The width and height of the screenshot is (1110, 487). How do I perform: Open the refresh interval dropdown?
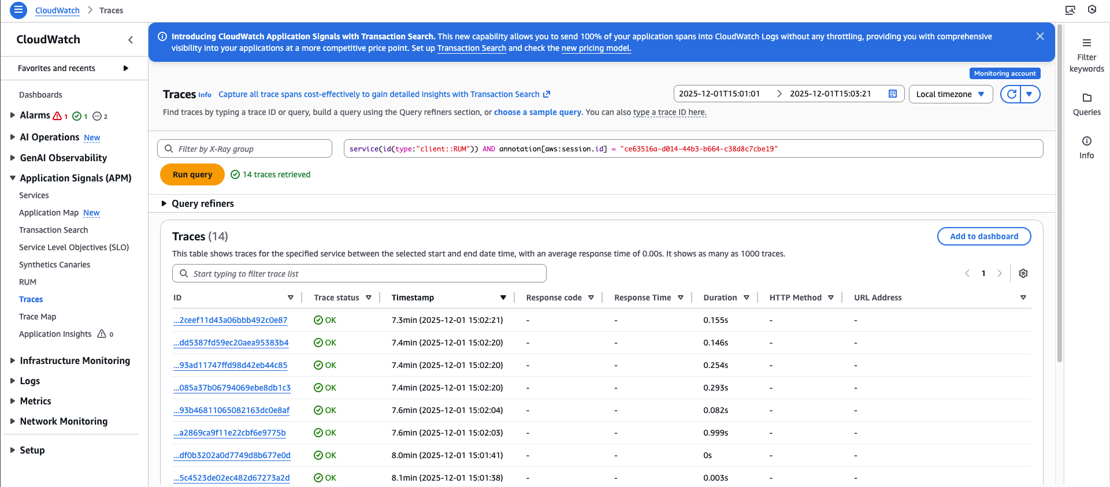(1030, 94)
